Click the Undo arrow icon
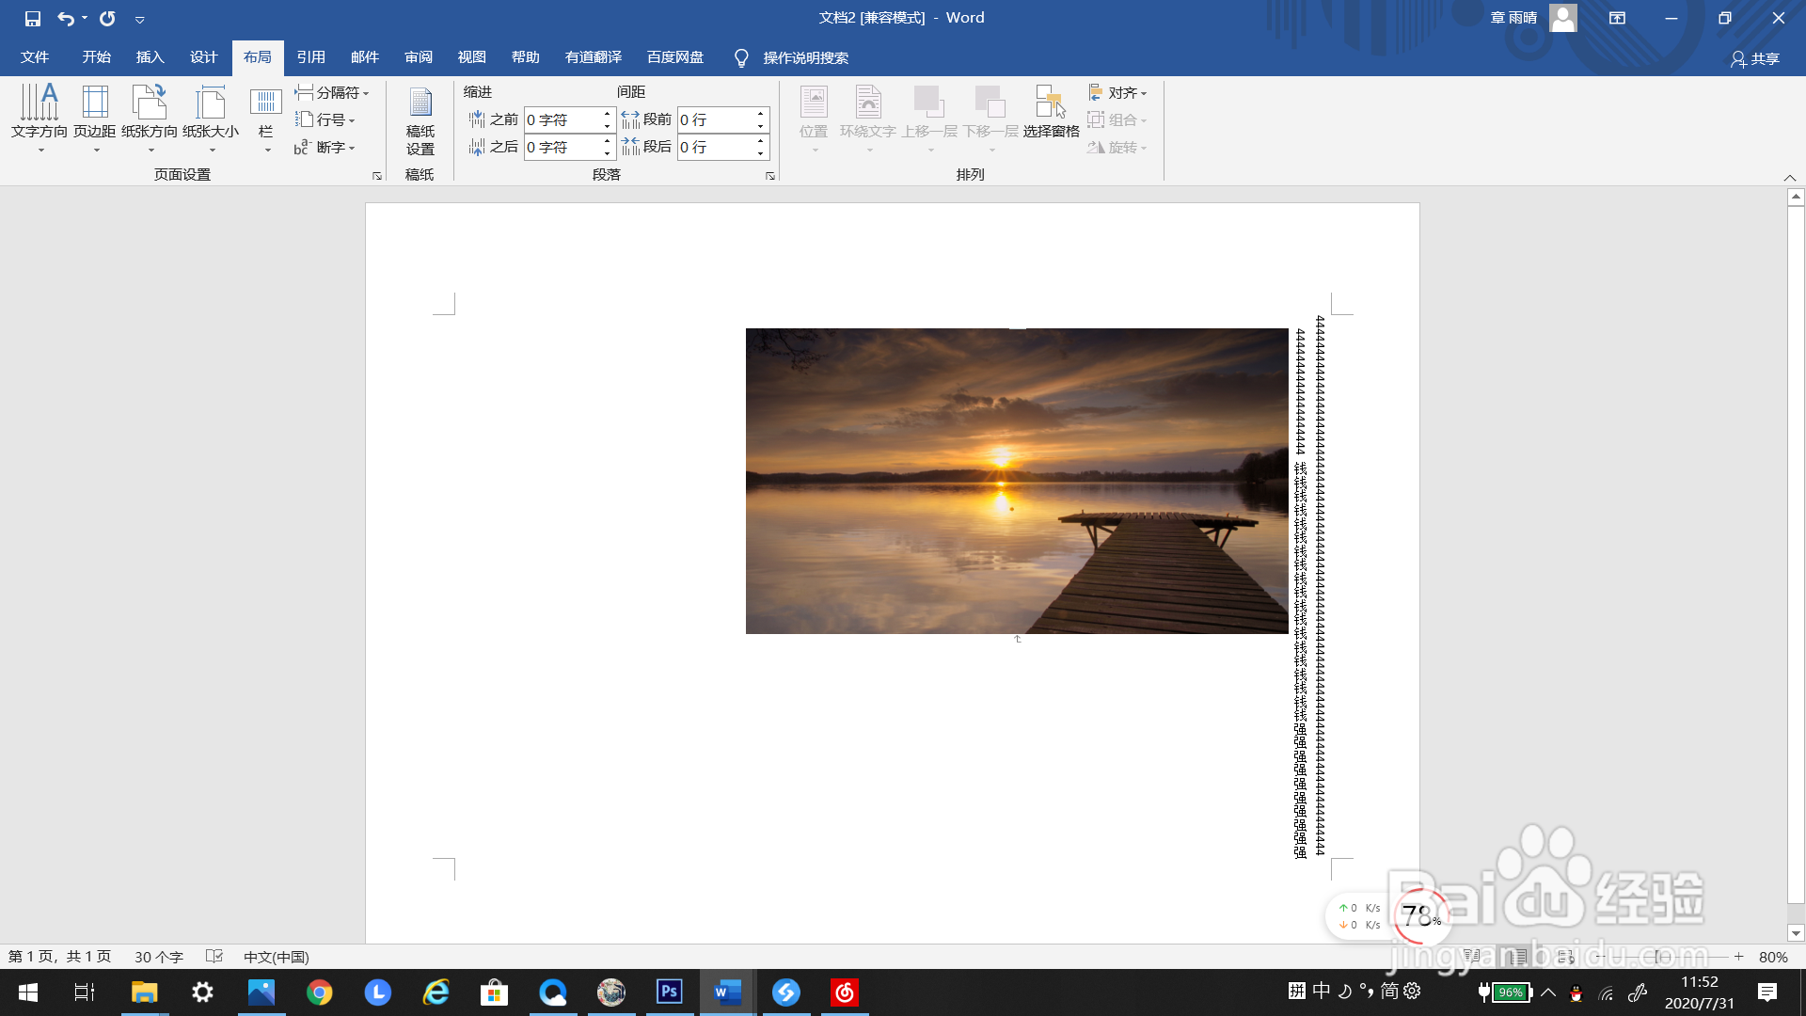This screenshot has height=1016, width=1806. (65, 18)
